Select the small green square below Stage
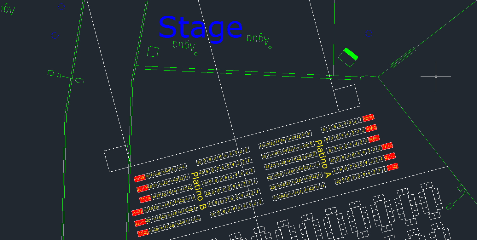This screenshot has width=477, height=240. click(x=153, y=52)
